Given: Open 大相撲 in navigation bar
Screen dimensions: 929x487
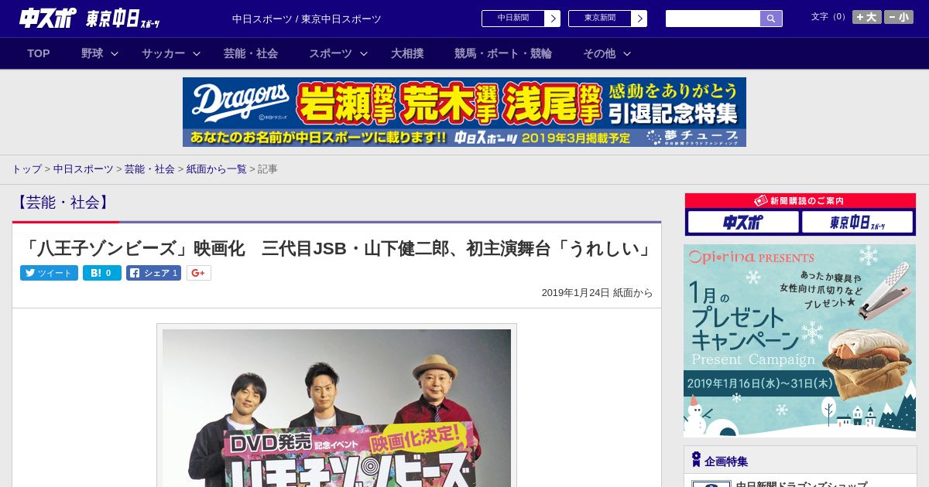Looking at the screenshot, I should coord(407,53).
